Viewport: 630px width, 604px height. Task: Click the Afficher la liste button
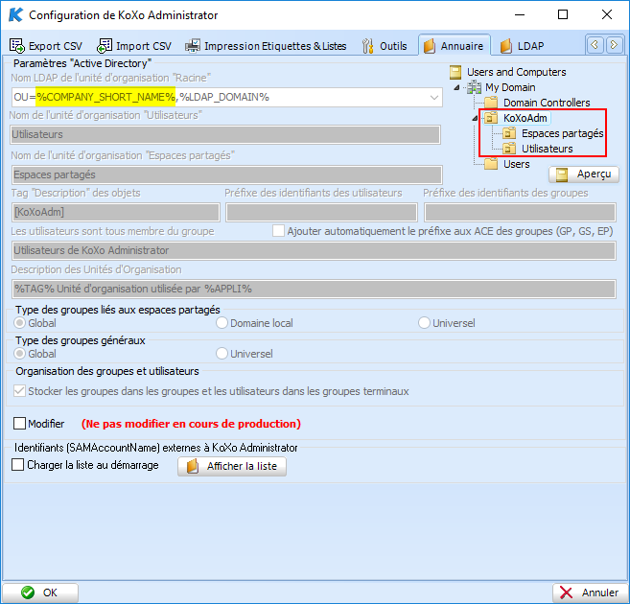[x=232, y=466]
